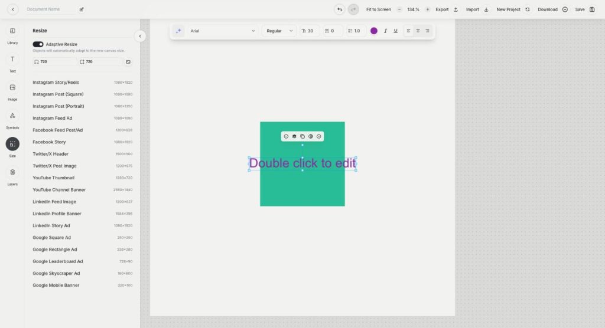Open the purple text color swatch
The image size is (605, 328).
pyautogui.click(x=374, y=31)
